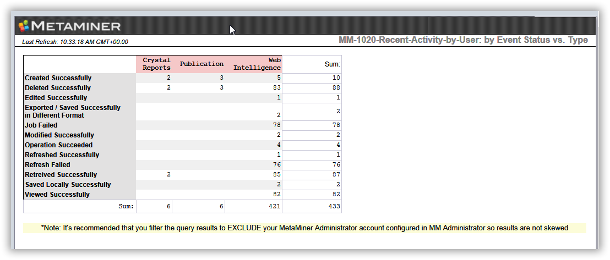Click Deleted Successfully sum value 88
Viewport: 610px width, 260px height.
tap(336, 88)
